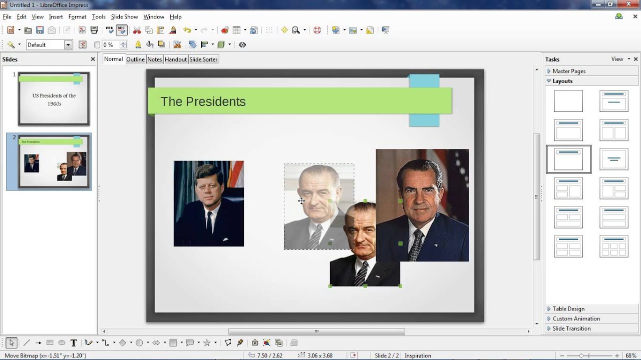Open the Arrange dropdown arrow
Viewport: 641px width, 360px height.
click(230, 44)
